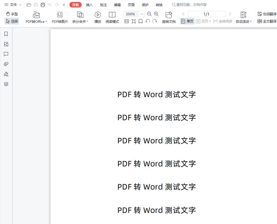Enable 单页 single-page view
This screenshot has height=224, width=277.
pyautogui.click(x=187, y=21)
